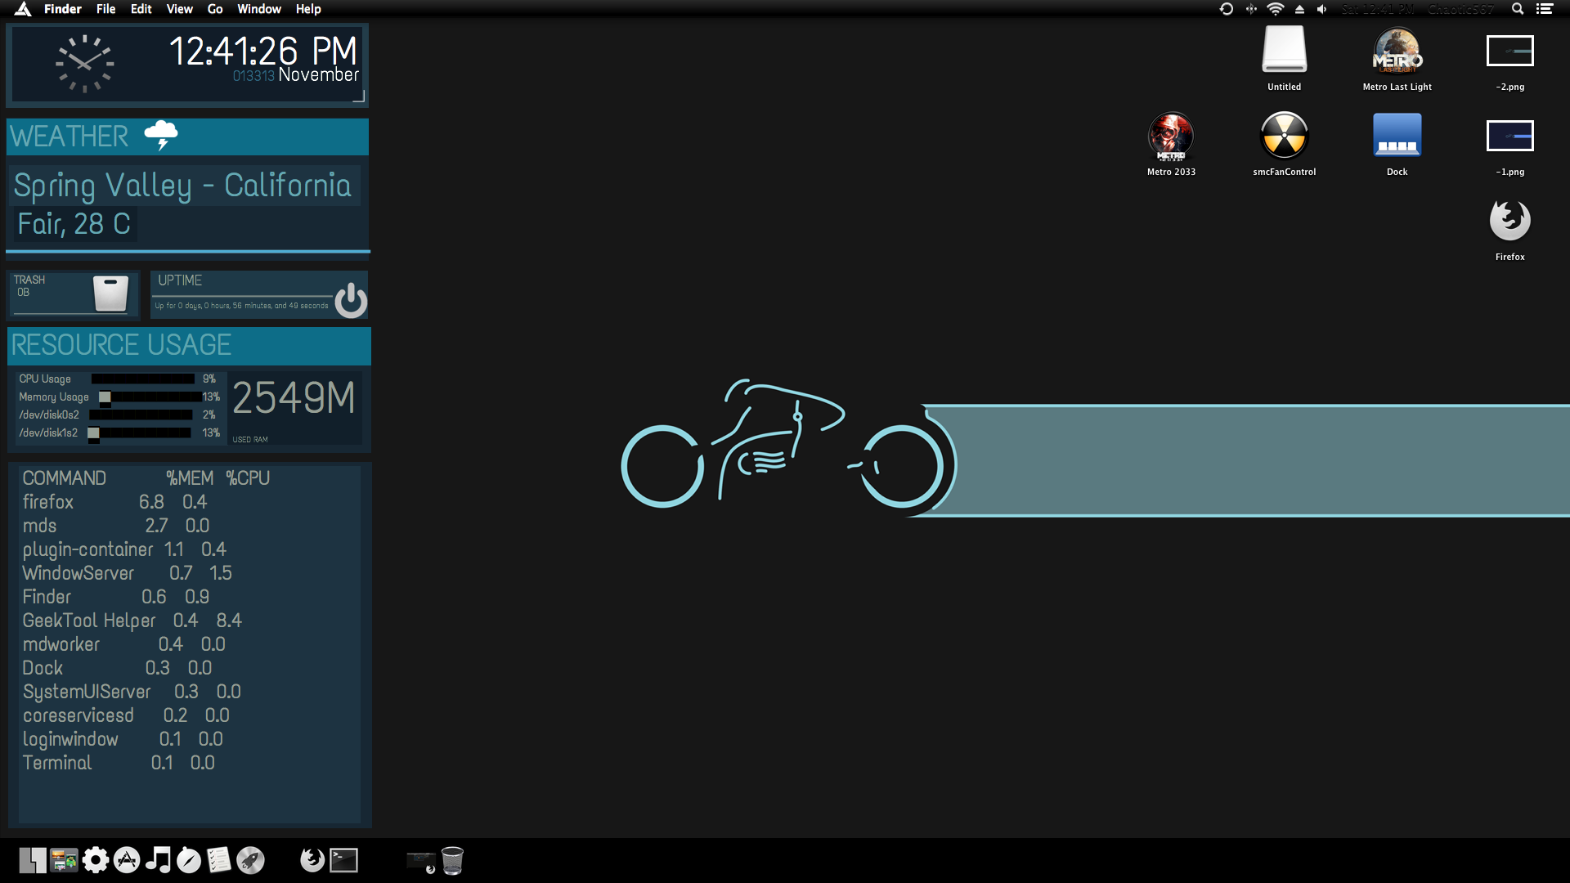Click the Bluetooth menu bar icon
Image resolution: width=1570 pixels, height=883 pixels.
point(1251,9)
